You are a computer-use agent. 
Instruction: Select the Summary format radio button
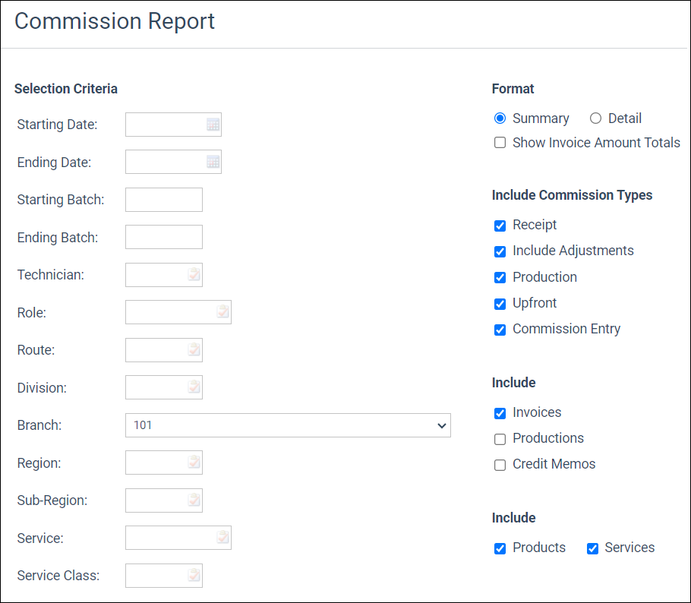[500, 118]
